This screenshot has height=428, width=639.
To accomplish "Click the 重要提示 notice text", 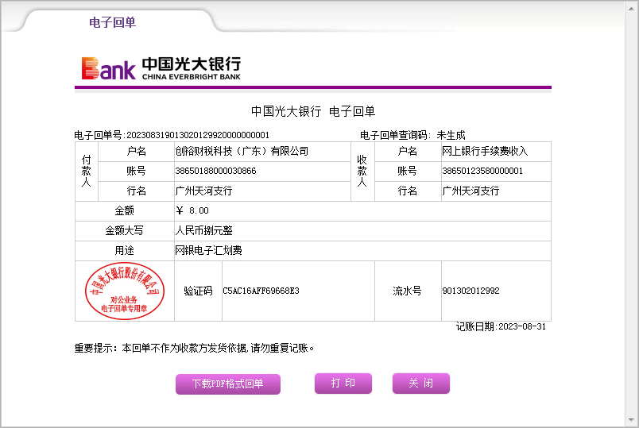I will (195, 348).
